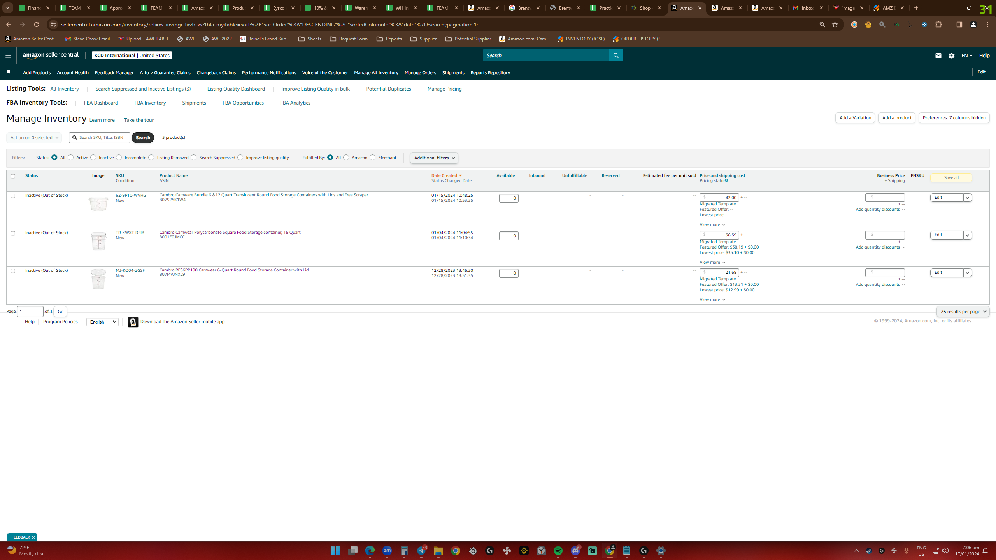This screenshot has width=996, height=560.
Task: Open the Calculator taskbar icon
Action: [x=404, y=551]
